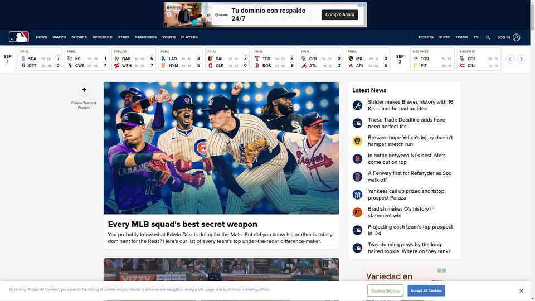Open the OAK vs WSH final score card

coord(134,59)
